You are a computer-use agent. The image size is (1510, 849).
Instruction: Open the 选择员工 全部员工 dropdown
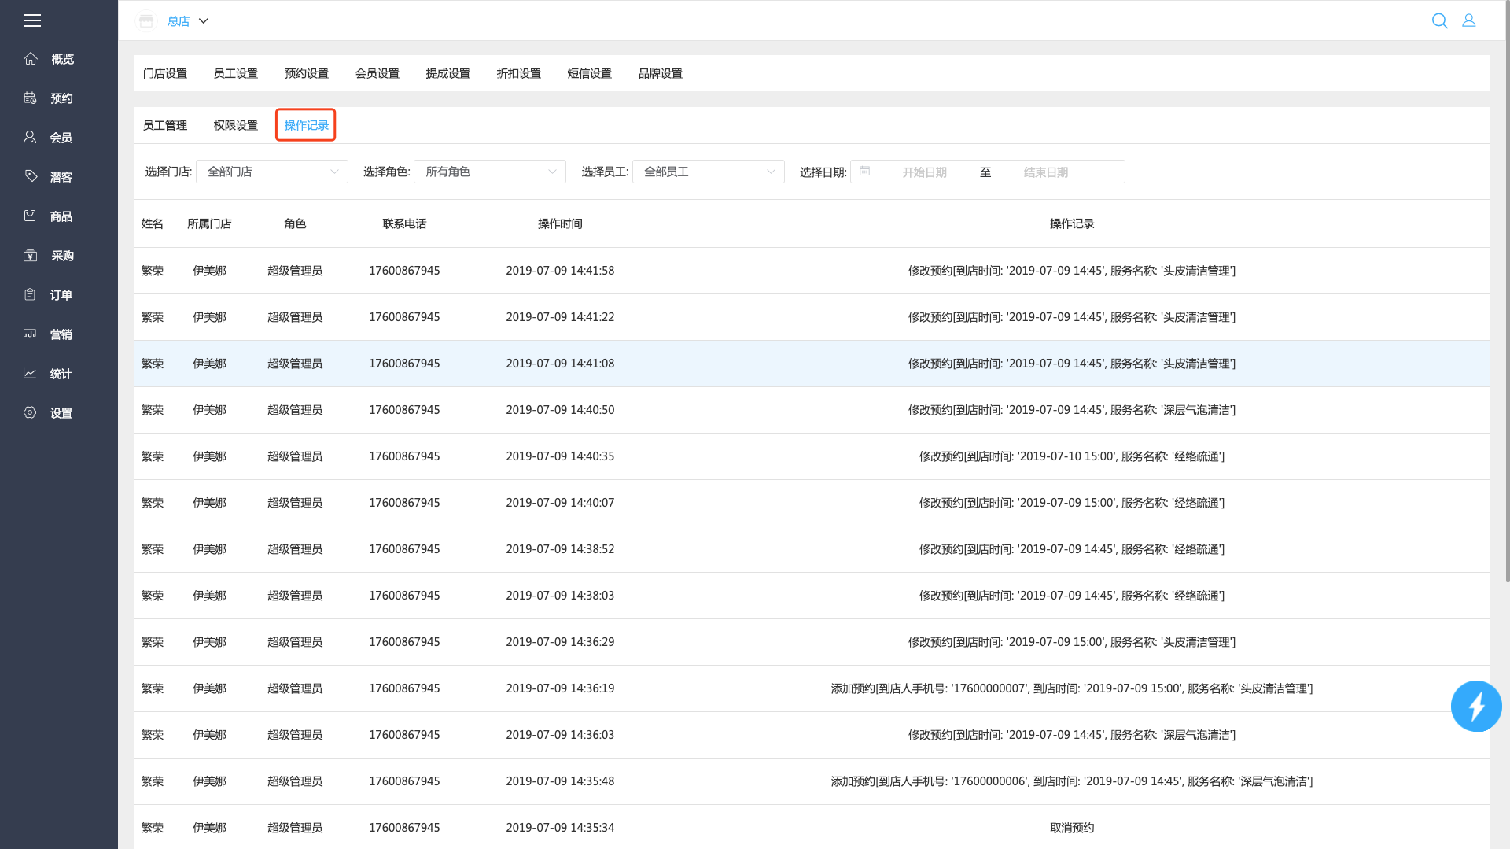click(709, 172)
